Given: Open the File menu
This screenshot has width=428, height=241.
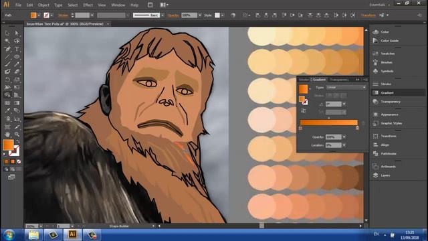Looking at the screenshot, I should point(18,5).
